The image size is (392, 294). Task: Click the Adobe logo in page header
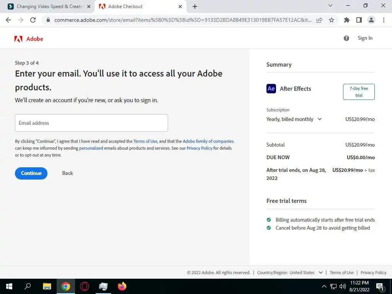[x=29, y=39]
